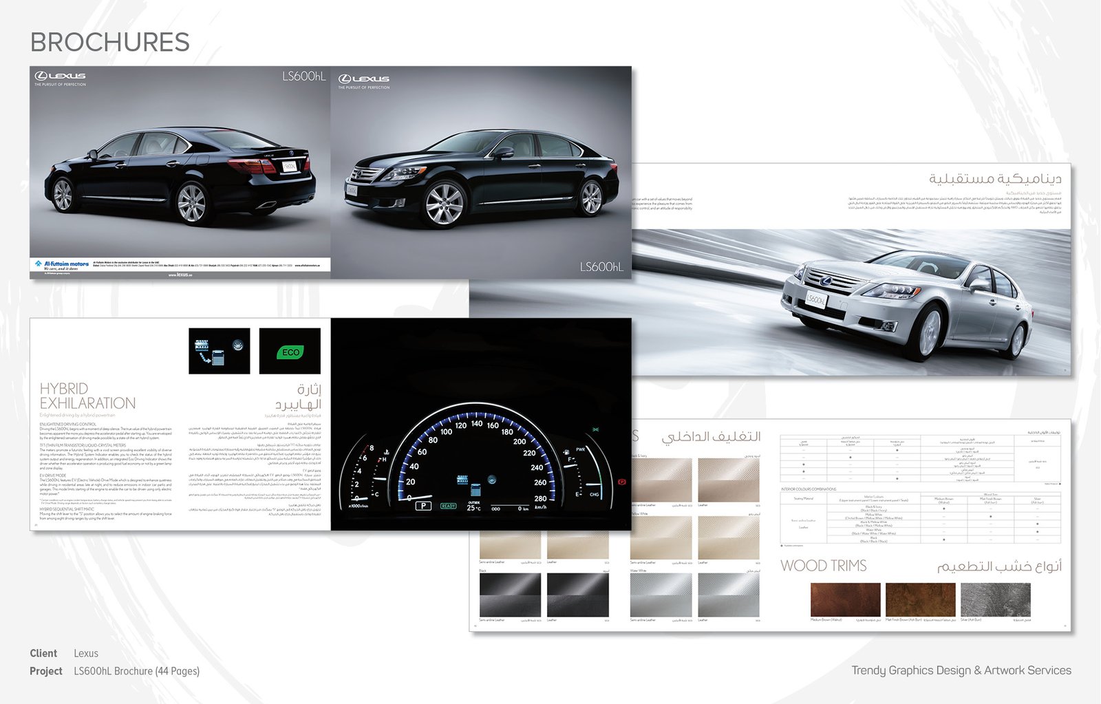Click the engine icon inside the speedometer
This screenshot has width=1101, height=704.
463,478
